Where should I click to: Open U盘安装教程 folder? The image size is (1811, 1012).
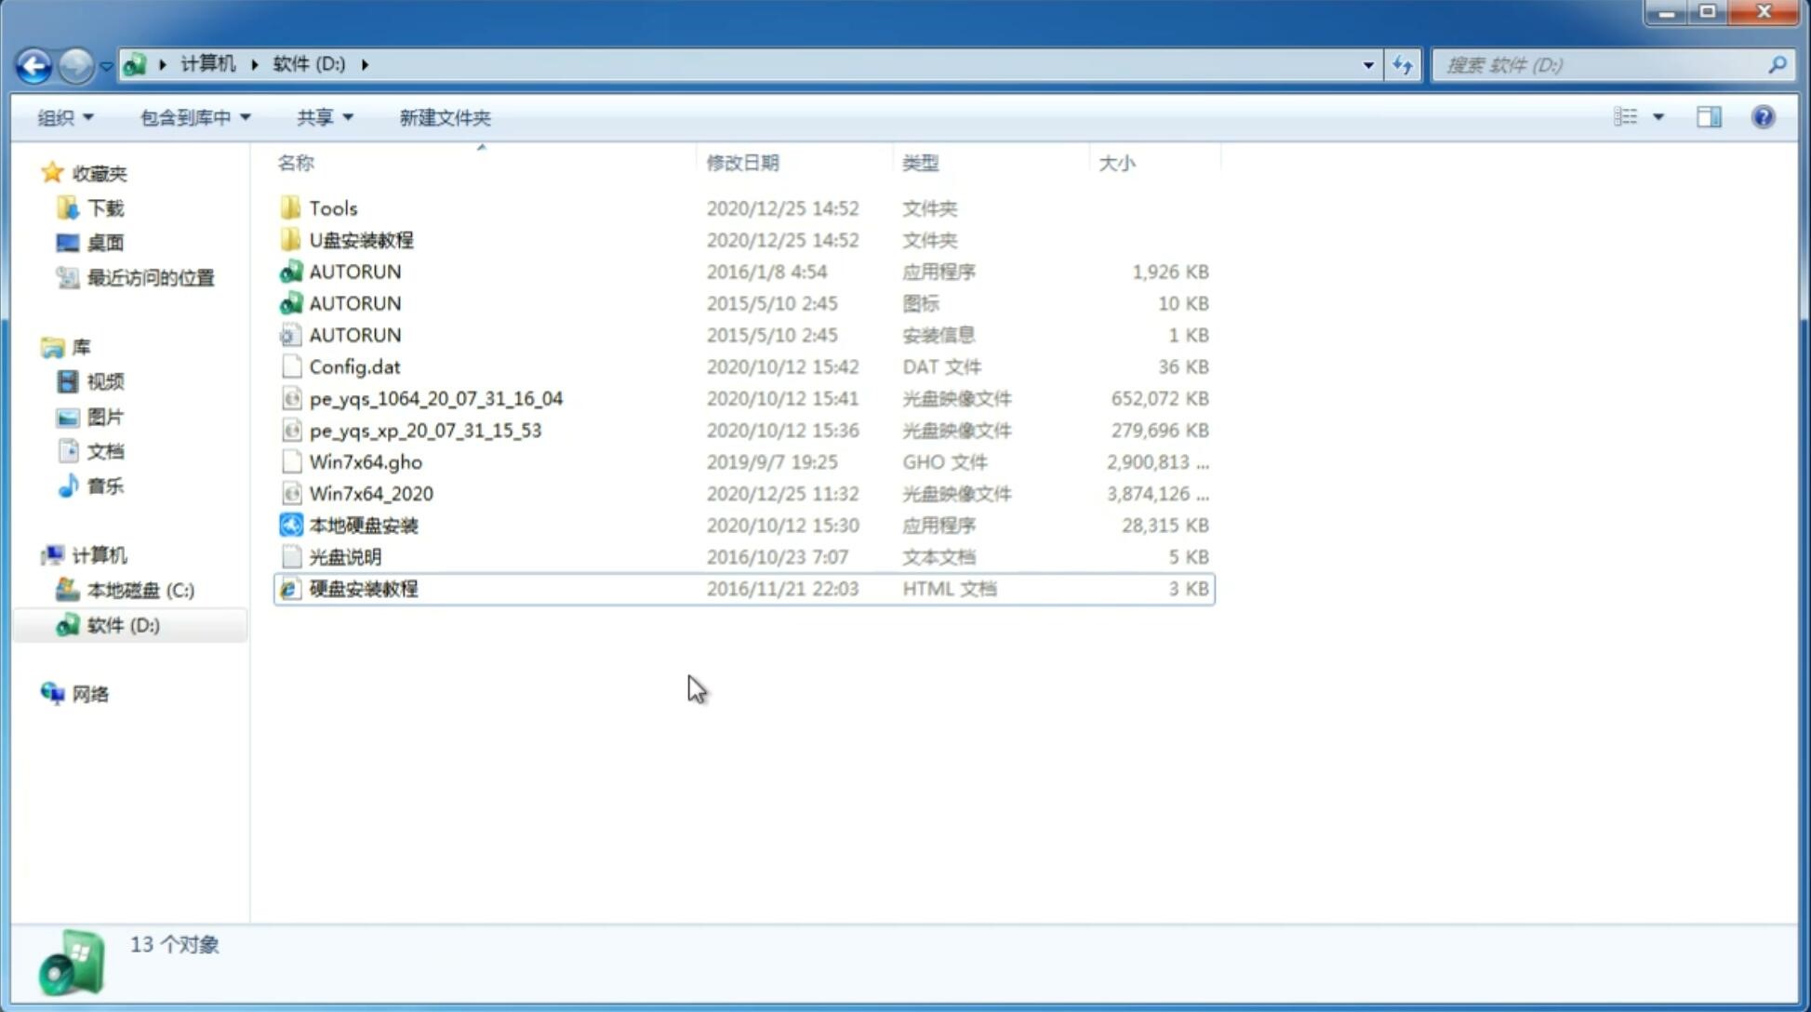pyautogui.click(x=362, y=239)
